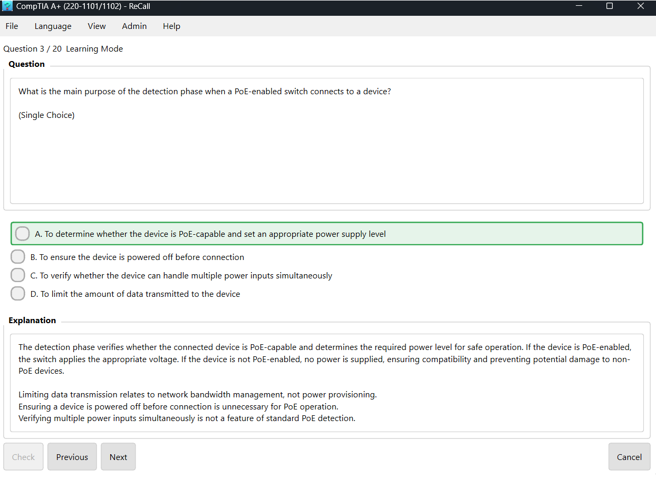Go back with the Previous button
The height and width of the screenshot is (480, 656).
(72, 456)
